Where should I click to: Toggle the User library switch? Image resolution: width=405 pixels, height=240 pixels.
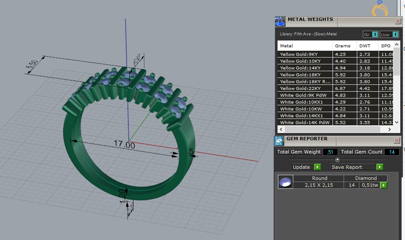(x=389, y=35)
